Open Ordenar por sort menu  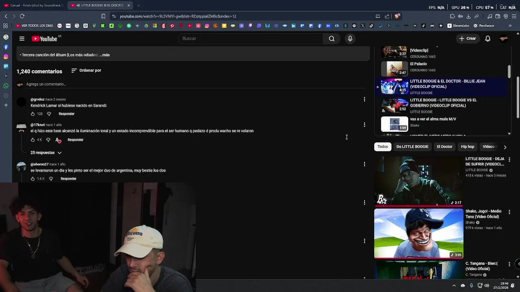point(86,71)
